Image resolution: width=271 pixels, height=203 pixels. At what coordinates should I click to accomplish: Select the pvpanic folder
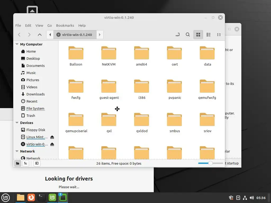(175, 89)
